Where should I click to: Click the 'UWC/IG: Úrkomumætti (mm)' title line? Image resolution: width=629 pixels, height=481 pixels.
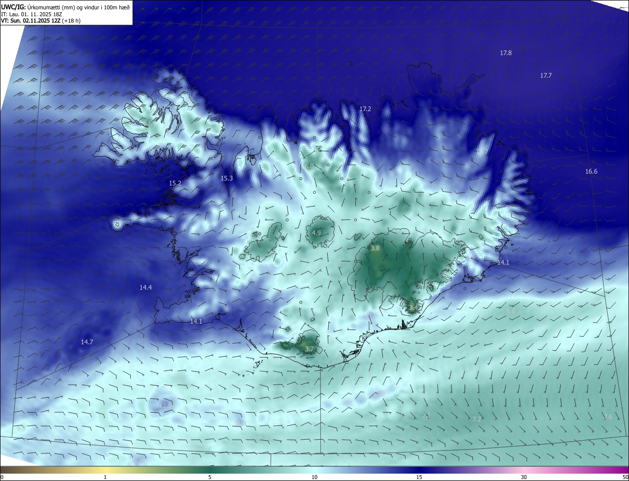click(x=65, y=7)
